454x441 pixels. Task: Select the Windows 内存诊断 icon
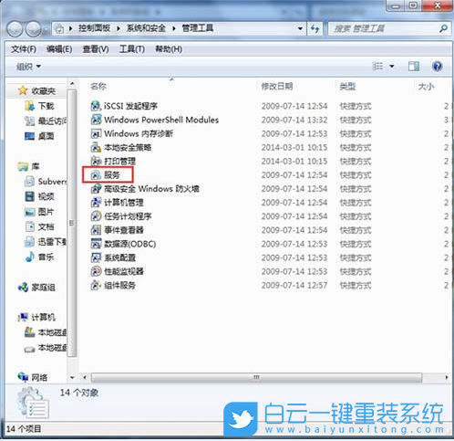96,133
